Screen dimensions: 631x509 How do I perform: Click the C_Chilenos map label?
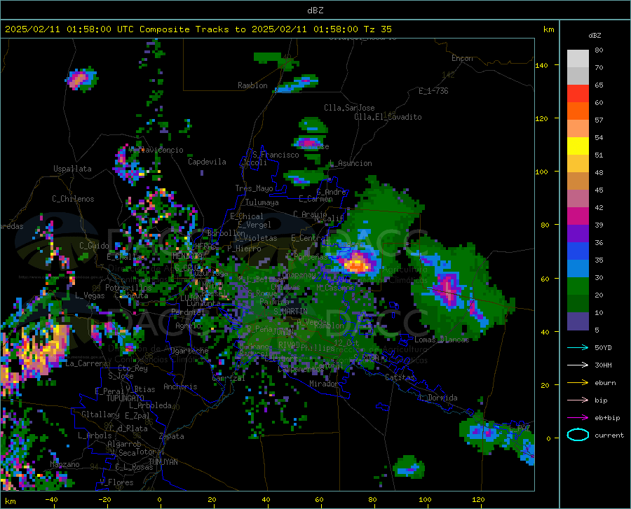(73, 199)
